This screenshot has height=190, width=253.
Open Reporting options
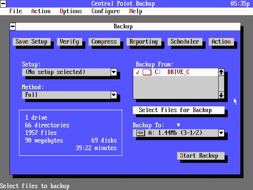coord(143,42)
